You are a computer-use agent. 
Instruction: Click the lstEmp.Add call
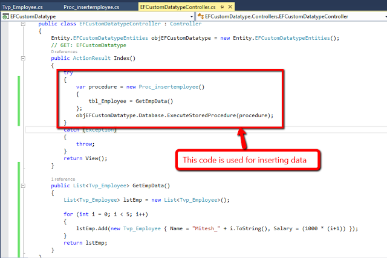point(92,228)
